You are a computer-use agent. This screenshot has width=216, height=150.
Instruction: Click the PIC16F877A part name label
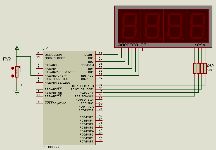point(51,147)
